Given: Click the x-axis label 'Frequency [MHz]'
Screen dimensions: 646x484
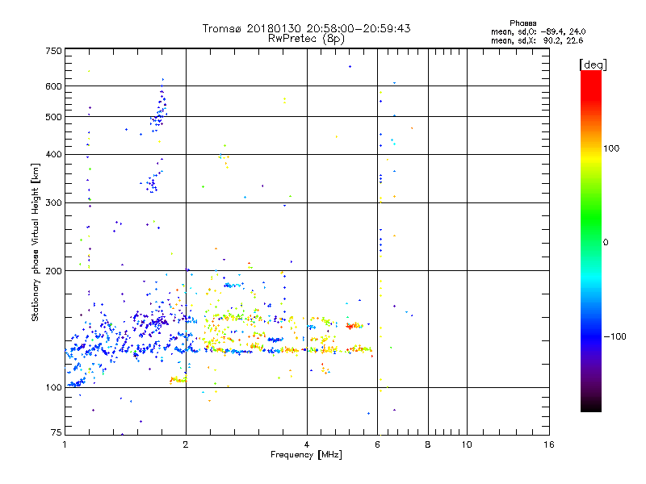Looking at the screenshot, I should [x=306, y=455].
